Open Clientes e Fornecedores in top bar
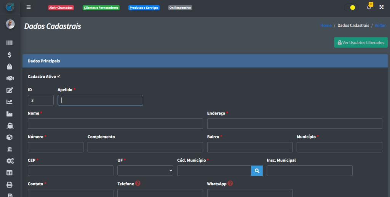The image size is (390, 197). pos(101,8)
